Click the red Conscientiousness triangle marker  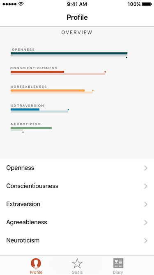click(x=105, y=72)
